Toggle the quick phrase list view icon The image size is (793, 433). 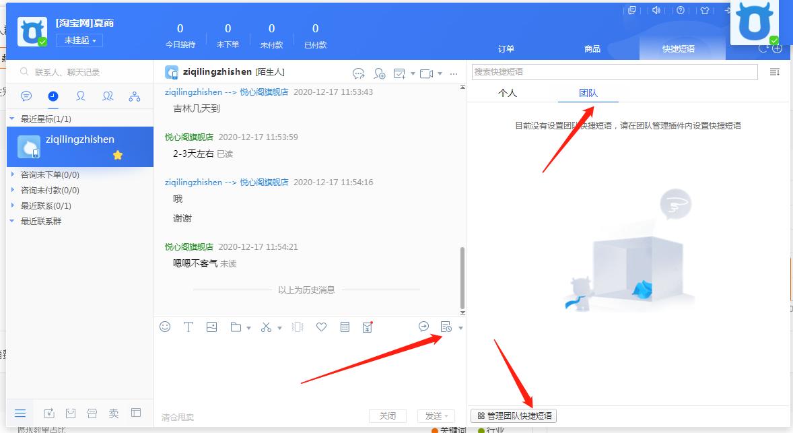(x=775, y=71)
